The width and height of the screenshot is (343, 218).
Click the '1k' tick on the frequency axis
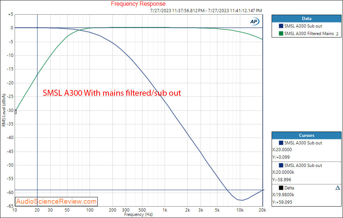[165, 210]
